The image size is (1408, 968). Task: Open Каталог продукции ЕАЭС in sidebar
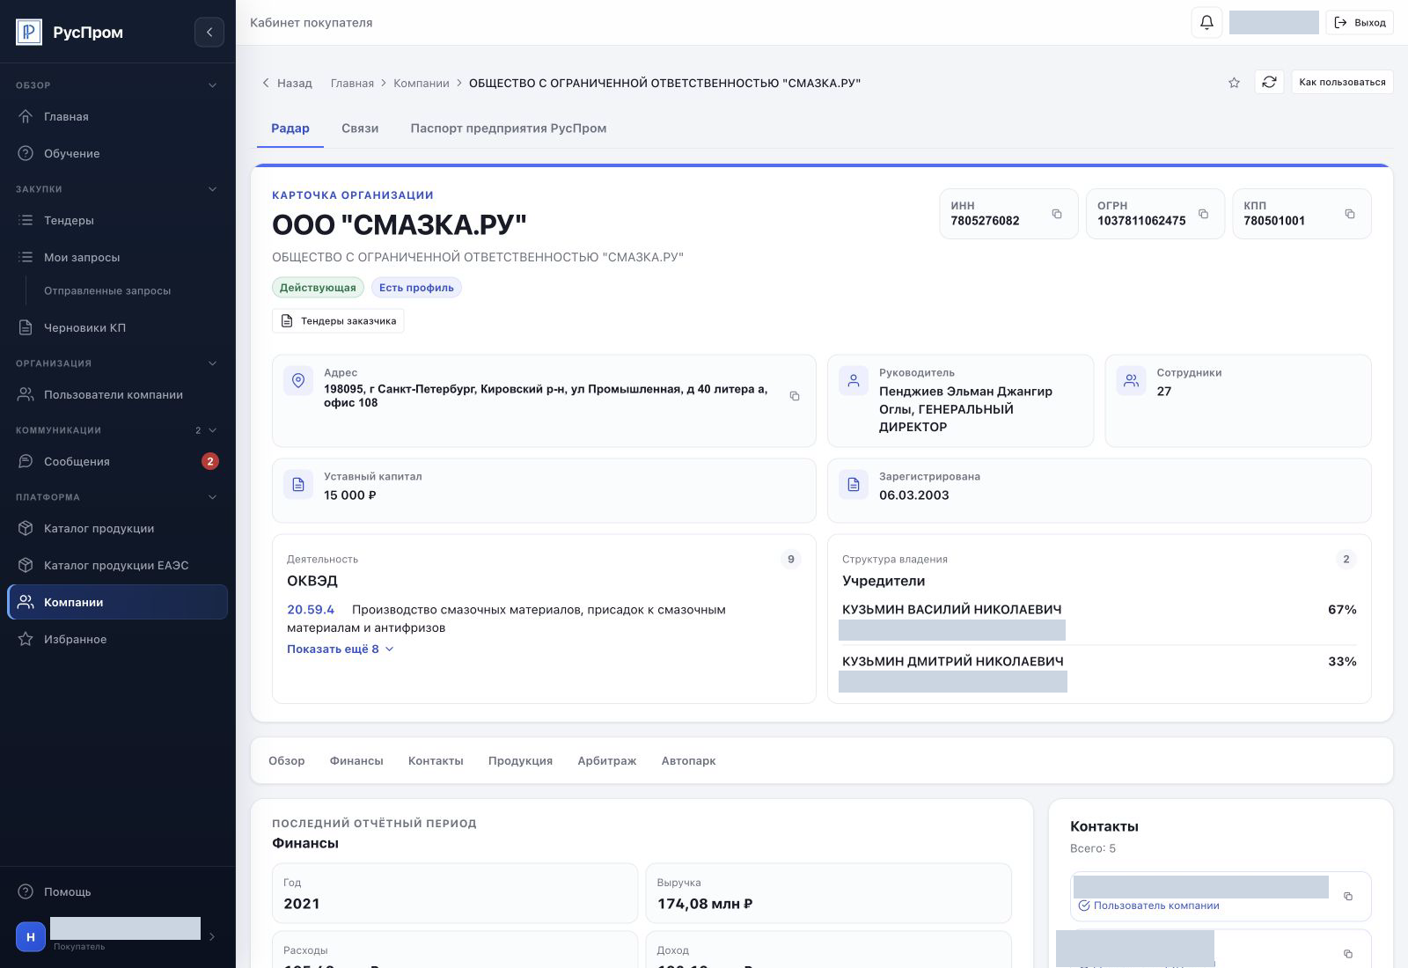click(117, 565)
